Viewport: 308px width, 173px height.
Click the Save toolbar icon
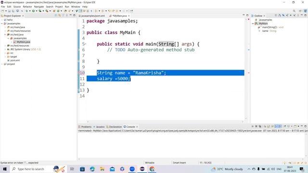pos(9,11)
